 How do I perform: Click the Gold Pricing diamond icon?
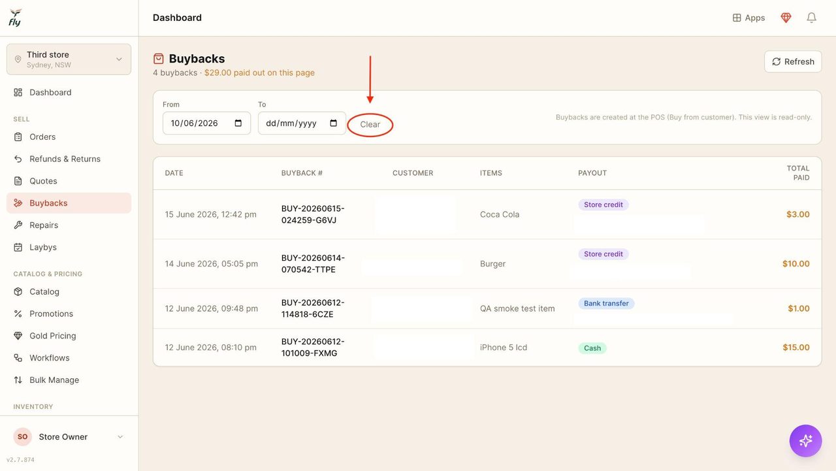(x=18, y=336)
